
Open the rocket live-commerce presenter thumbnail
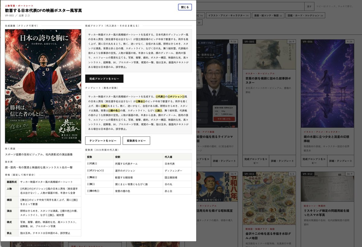pos(217,83)
